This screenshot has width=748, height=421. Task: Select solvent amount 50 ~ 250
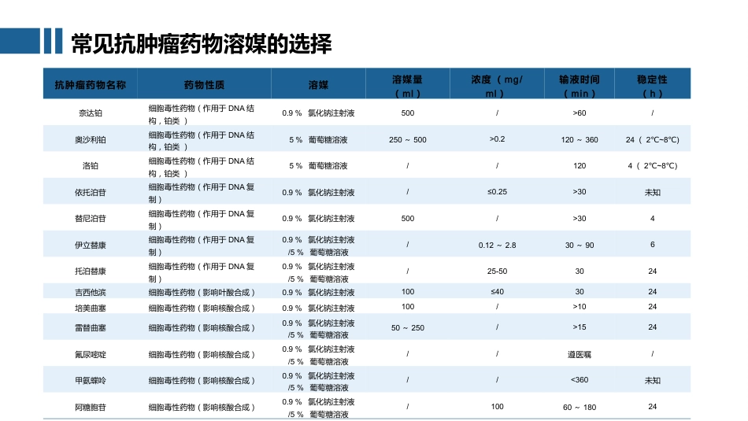point(407,327)
